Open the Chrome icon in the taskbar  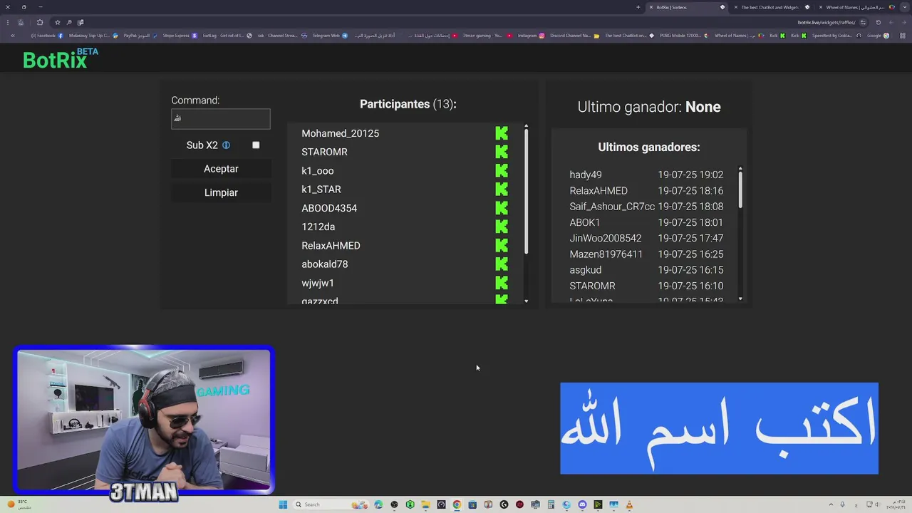[457, 504]
